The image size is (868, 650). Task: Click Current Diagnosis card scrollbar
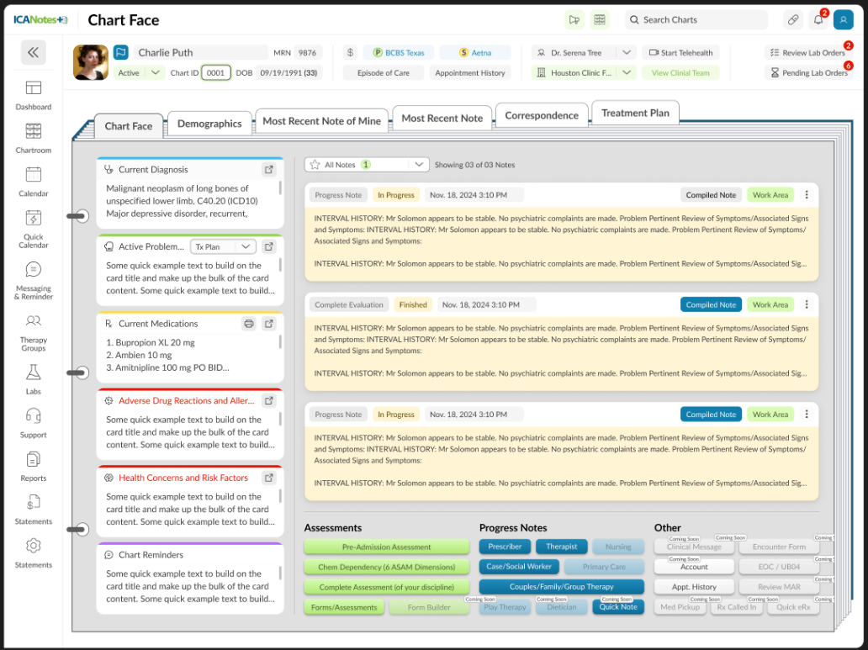(280, 188)
